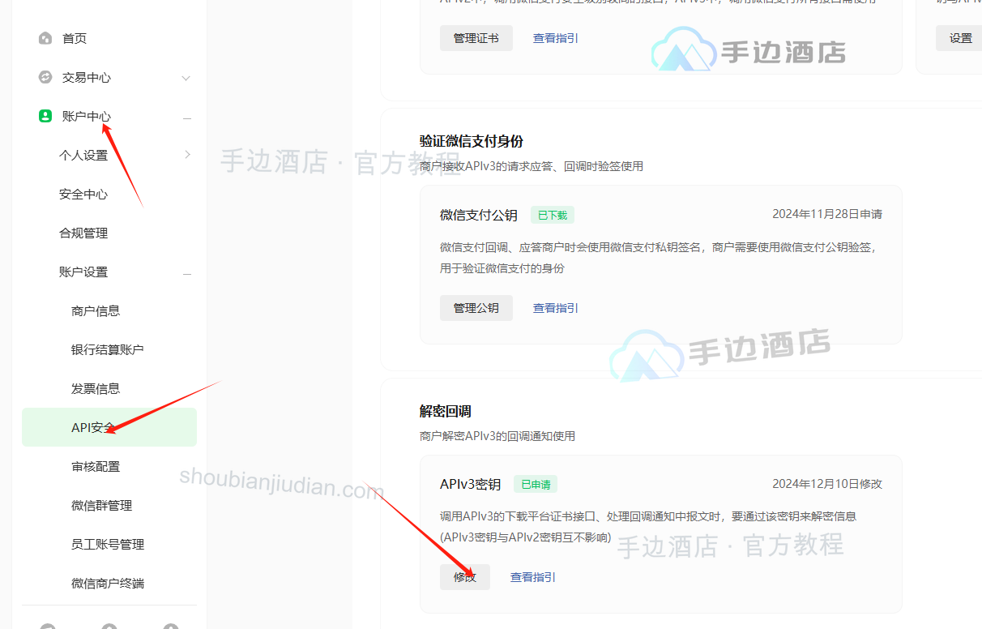Collapse 账户设置 using its minus toggle
The width and height of the screenshot is (982, 629).
187,274
